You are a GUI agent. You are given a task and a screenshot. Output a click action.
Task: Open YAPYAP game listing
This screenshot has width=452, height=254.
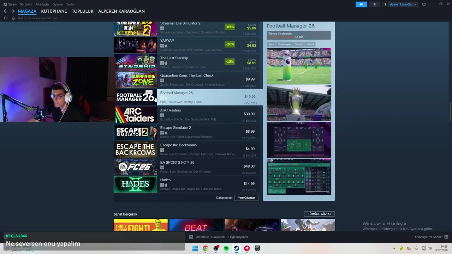click(x=187, y=45)
